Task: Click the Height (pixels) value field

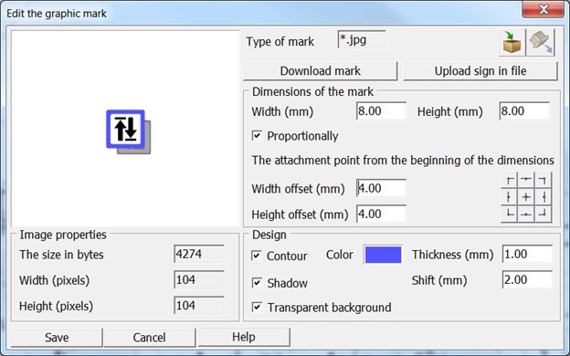Action: point(199,306)
